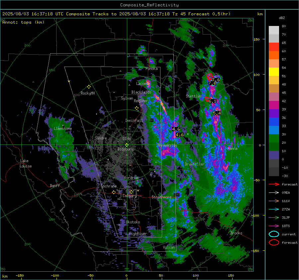The height and width of the screenshot is (280, 299).
Task: Click the HighRiver city label
Action: [x=138, y=234]
